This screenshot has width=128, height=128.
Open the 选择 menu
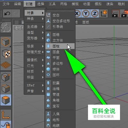click(x=41, y=4)
